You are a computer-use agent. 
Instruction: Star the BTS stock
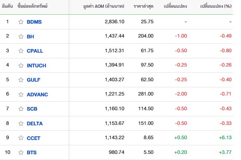click(21, 152)
